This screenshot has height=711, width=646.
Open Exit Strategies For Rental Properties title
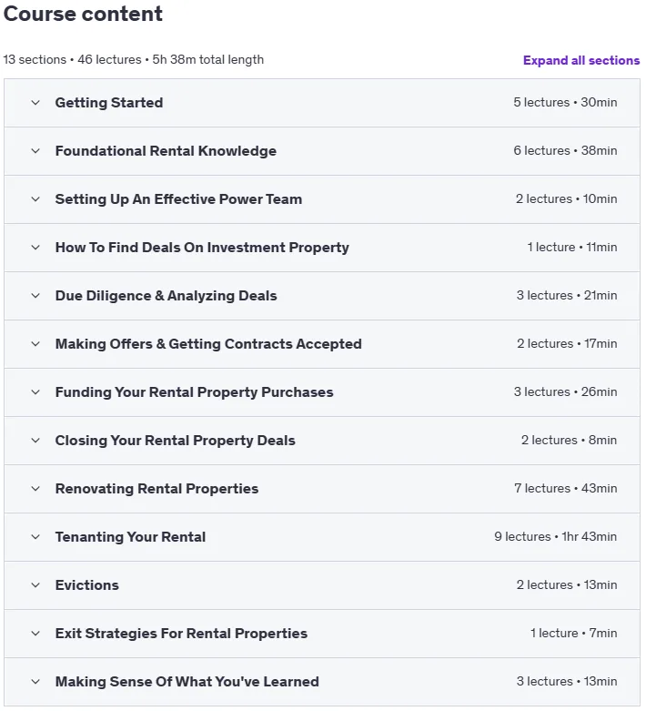click(x=181, y=634)
